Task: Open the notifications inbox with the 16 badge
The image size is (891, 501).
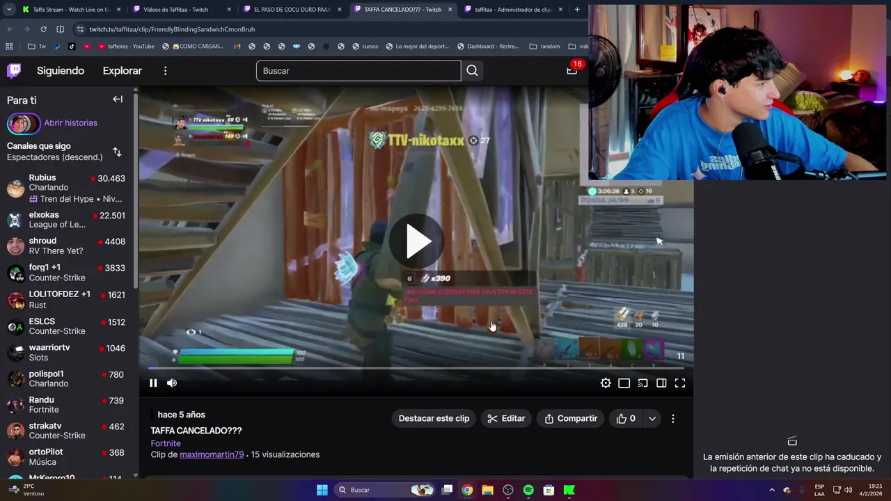Action: (572, 70)
